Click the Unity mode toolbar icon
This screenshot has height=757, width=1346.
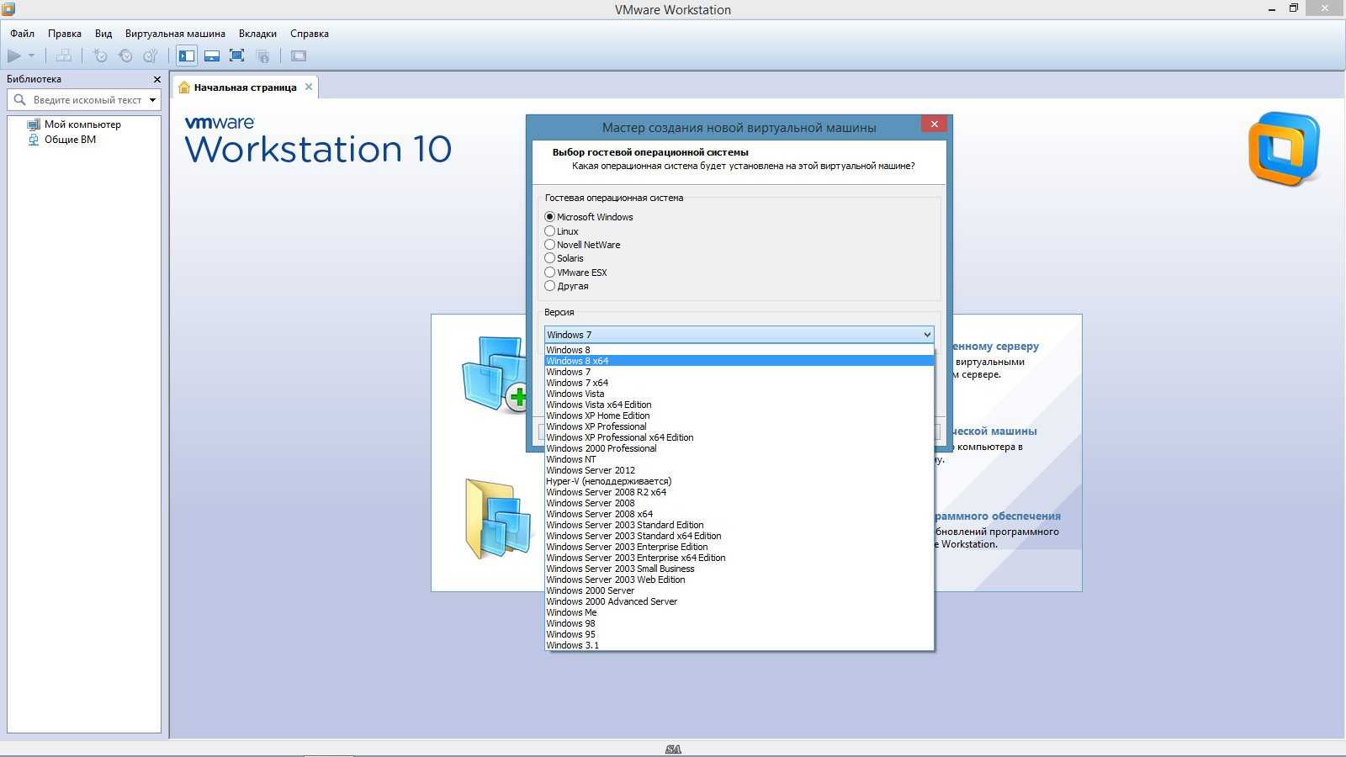pyautogui.click(x=262, y=56)
